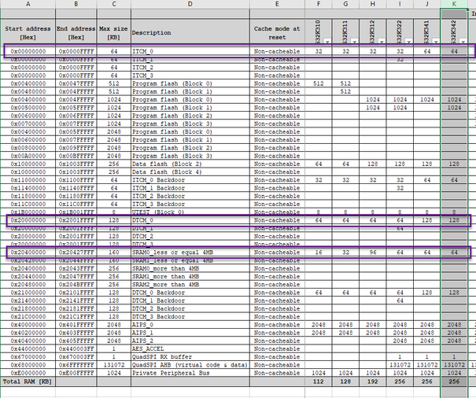Select the 'DTCM_3 Backdoor' cell

tap(190, 317)
